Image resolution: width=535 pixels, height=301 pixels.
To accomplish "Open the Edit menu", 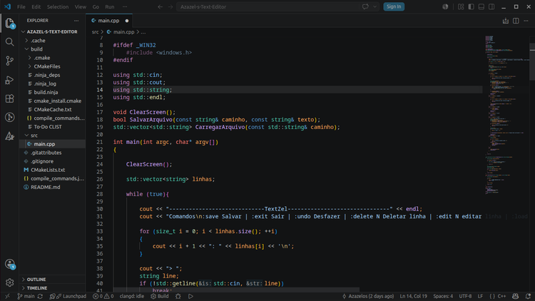I will (36, 6).
